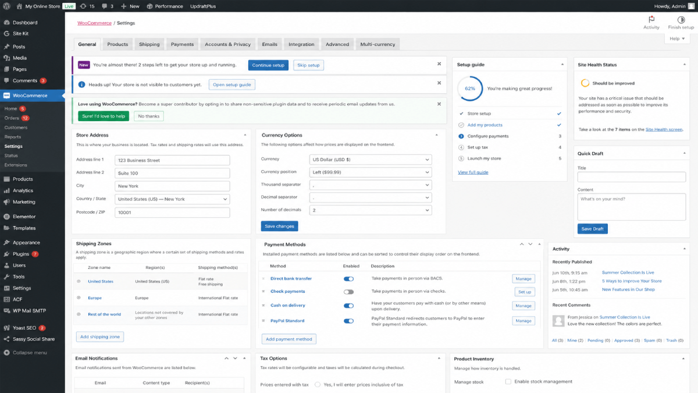This screenshot has width=698, height=393.
Task: Collapse the Setup guide panel
Action: click(x=562, y=65)
